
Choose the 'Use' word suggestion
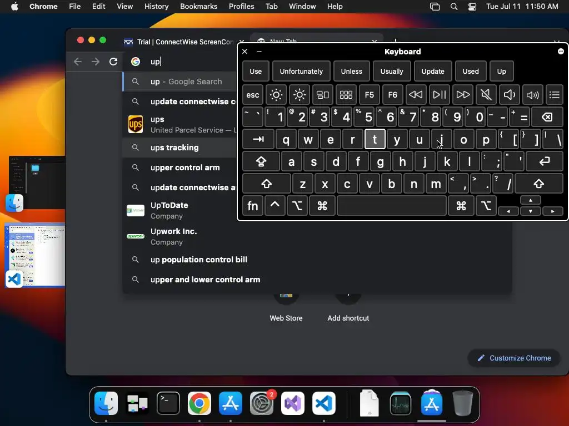(256, 72)
